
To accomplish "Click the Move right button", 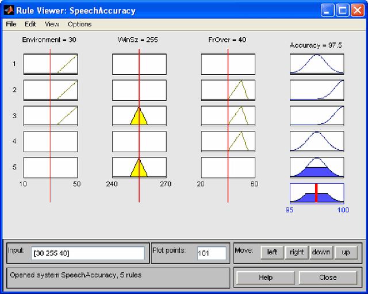I will (x=297, y=252).
